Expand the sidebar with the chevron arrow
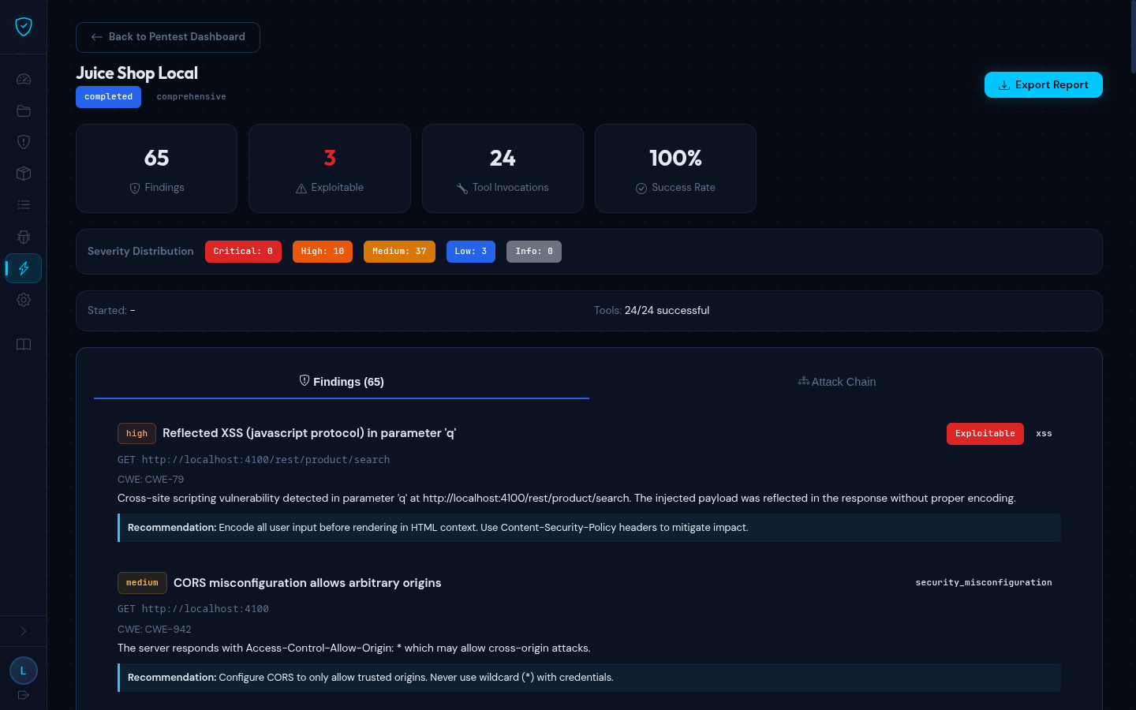 click(x=24, y=631)
